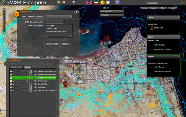186x117 pixels.
Task: Click Buffer distance in meters input field
Action: click(x=54, y=22)
